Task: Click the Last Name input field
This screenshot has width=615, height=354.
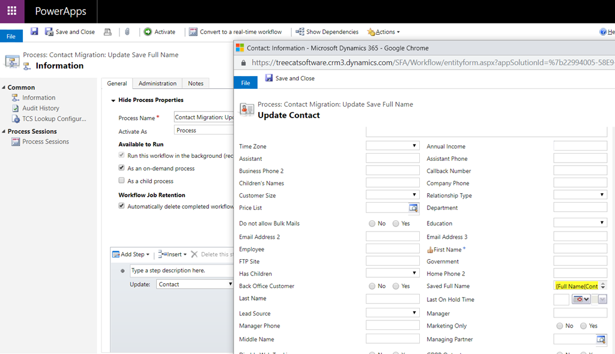Action: click(393, 299)
